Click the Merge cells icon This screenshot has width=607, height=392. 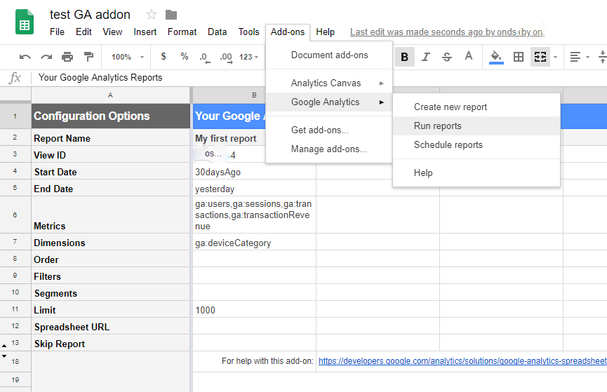pyautogui.click(x=540, y=57)
